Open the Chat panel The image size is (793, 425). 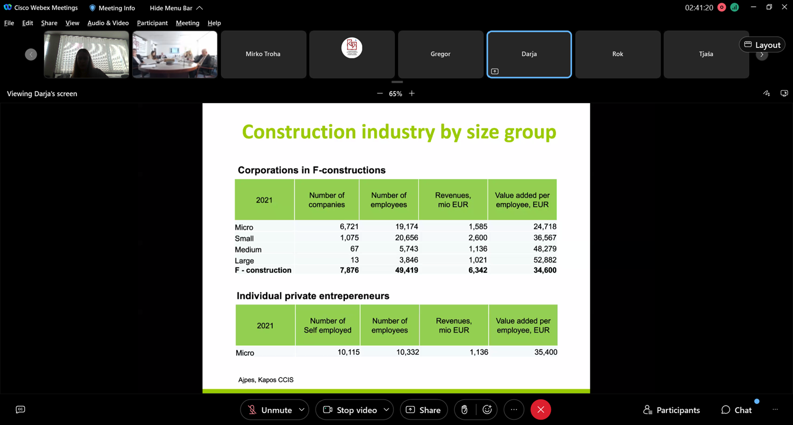pyautogui.click(x=736, y=410)
